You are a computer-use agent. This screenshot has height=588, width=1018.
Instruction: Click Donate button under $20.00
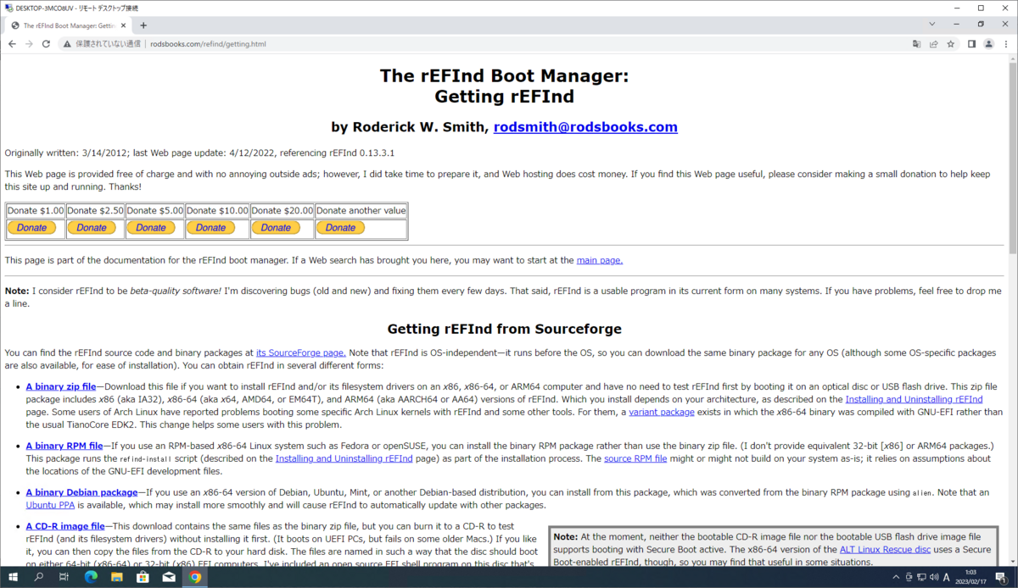(x=276, y=227)
